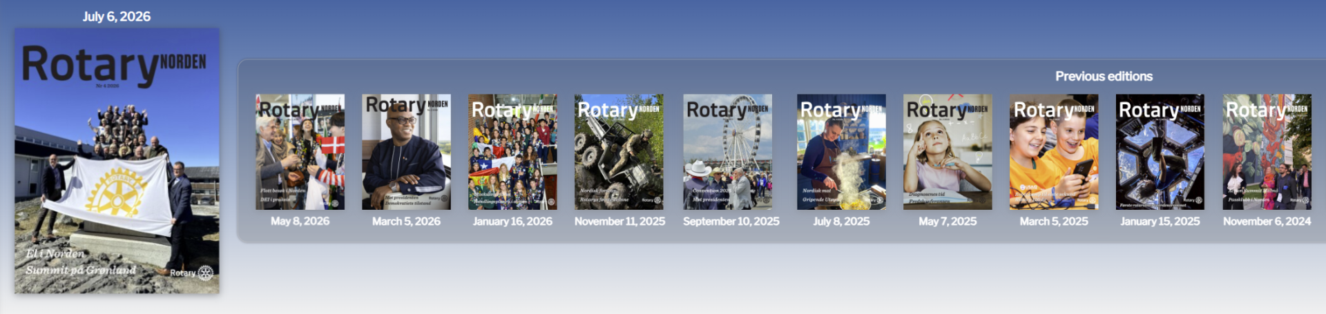Click the 'November 6, 2024' date caption
The width and height of the screenshot is (1326, 314).
pyautogui.click(x=1267, y=222)
